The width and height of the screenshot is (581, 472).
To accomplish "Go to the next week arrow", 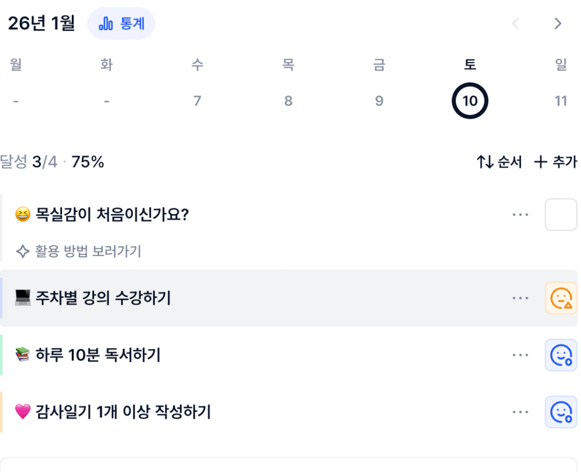I will (x=557, y=24).
